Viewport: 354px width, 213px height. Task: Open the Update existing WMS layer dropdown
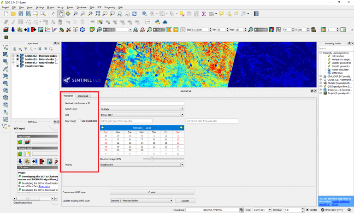click(x=142, y=201)
